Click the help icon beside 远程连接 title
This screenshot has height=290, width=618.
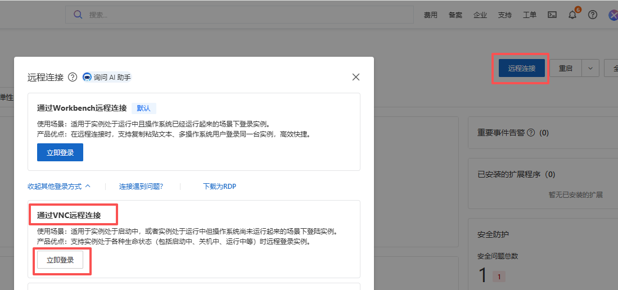pos(73,77)
